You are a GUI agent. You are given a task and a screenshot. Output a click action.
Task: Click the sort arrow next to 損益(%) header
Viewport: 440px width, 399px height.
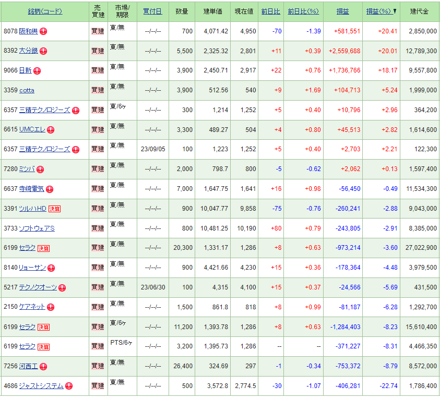(x=395, y=11)
